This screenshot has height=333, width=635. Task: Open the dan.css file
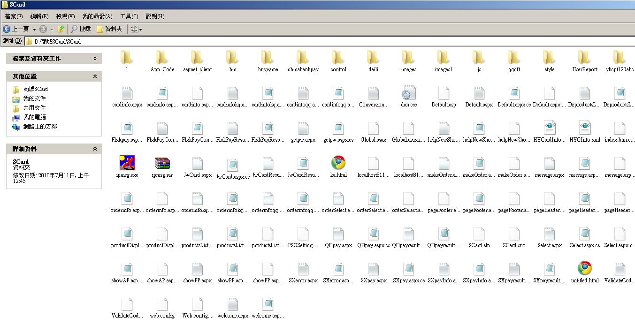(x=408, y=93)
